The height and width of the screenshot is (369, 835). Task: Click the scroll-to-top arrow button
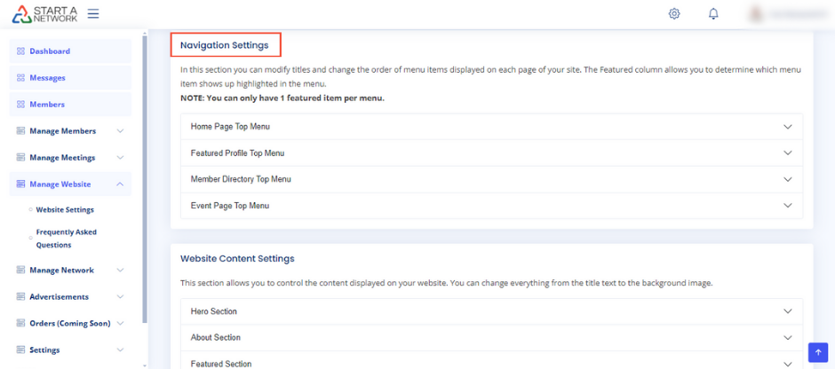coord(817,352)
